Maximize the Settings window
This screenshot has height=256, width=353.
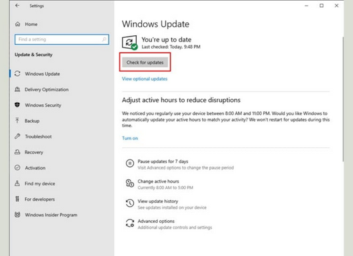(x=322, y=6)
